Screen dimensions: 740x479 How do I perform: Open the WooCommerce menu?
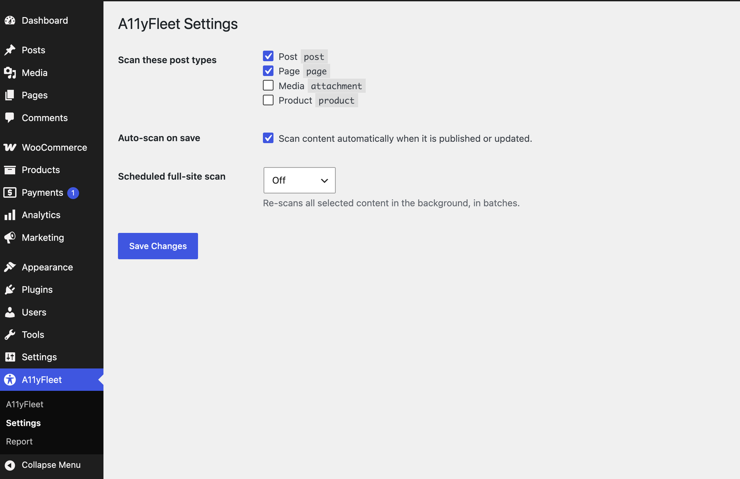coord(52,147)
